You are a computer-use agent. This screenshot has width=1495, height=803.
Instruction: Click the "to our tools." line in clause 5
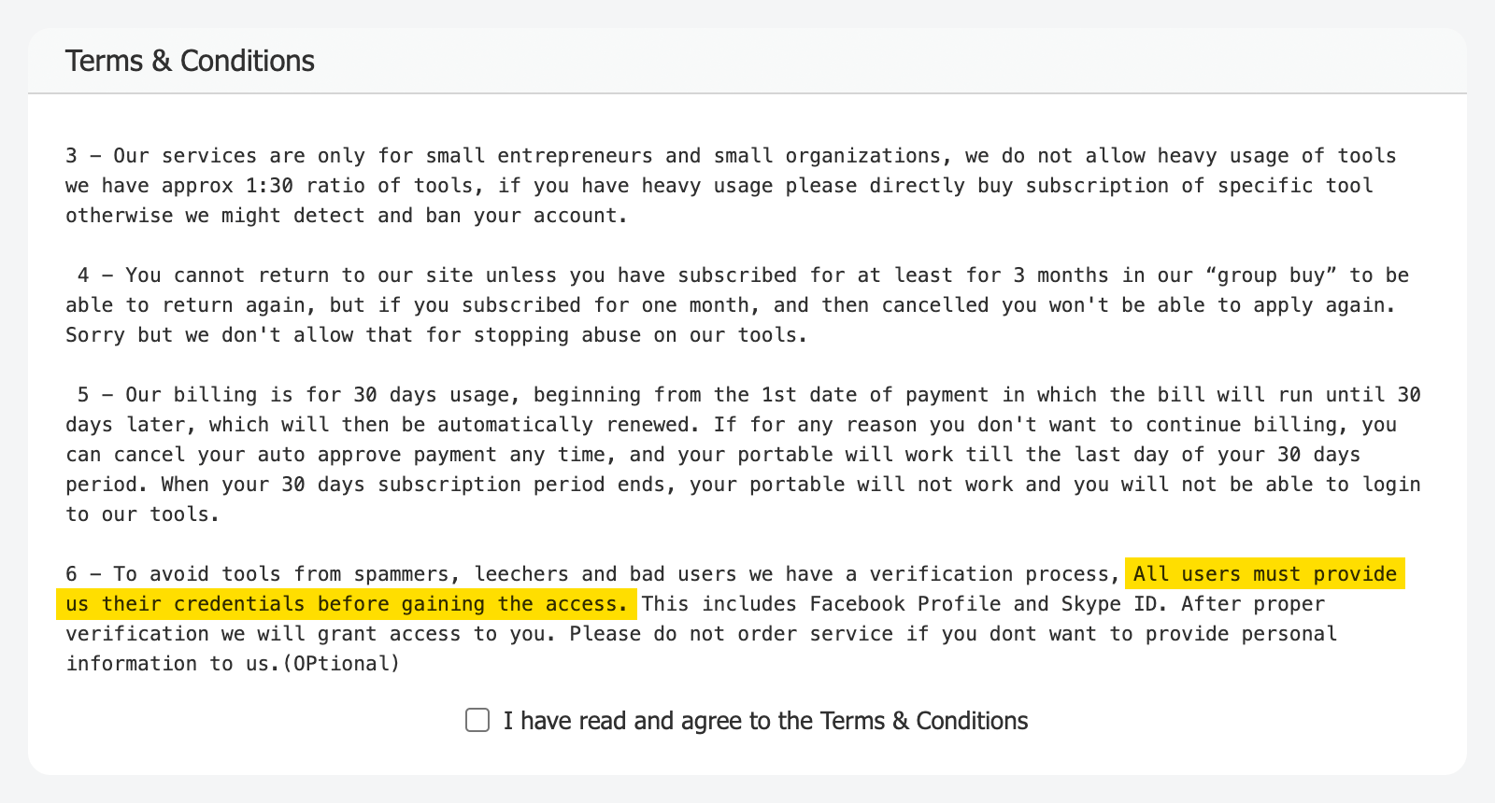(142, 514)
